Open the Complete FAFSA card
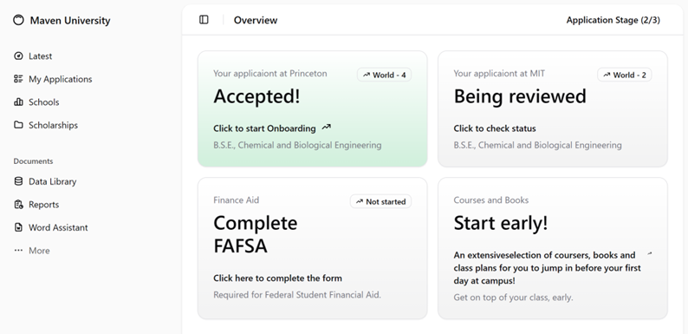Screen dimensions: 688x334 coord(313,248)
